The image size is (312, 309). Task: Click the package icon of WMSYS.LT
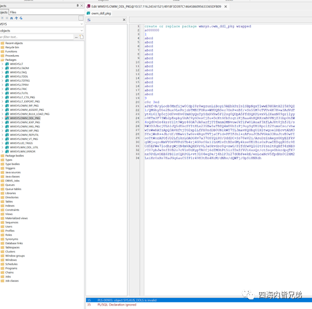point(7,64)
